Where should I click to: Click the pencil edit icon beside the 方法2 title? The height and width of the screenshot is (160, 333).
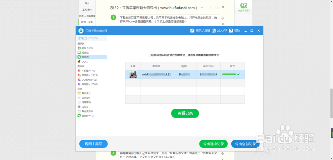202,7
